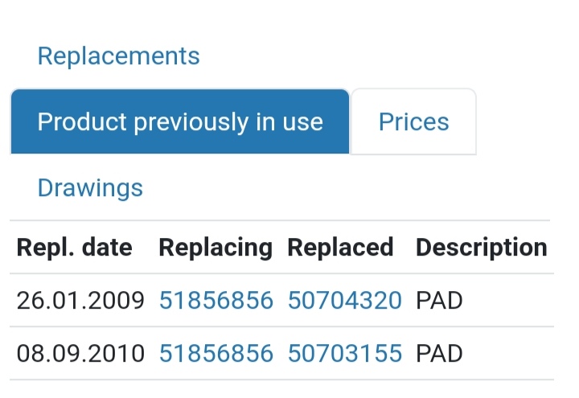Select the Product previously in use tab
This screenshot has width=579, height=398.
click(x=180, y=121)
